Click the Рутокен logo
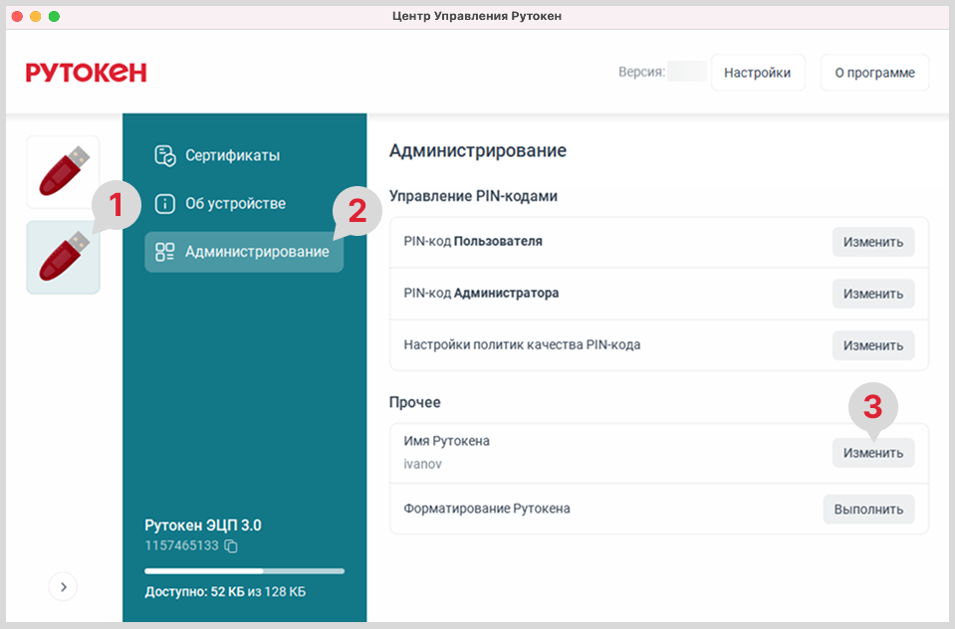Viewport: 955px width, 629px height. tap(87, 72)
